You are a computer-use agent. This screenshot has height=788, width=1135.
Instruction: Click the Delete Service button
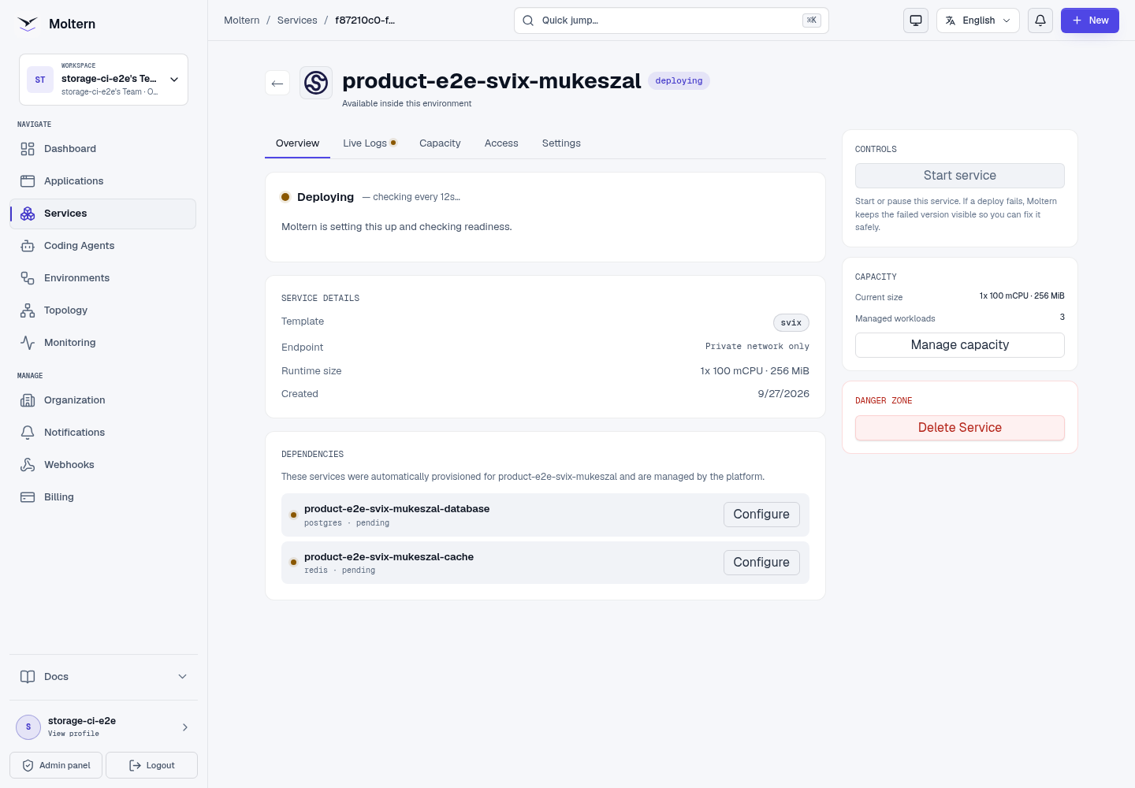coord(959,428)
